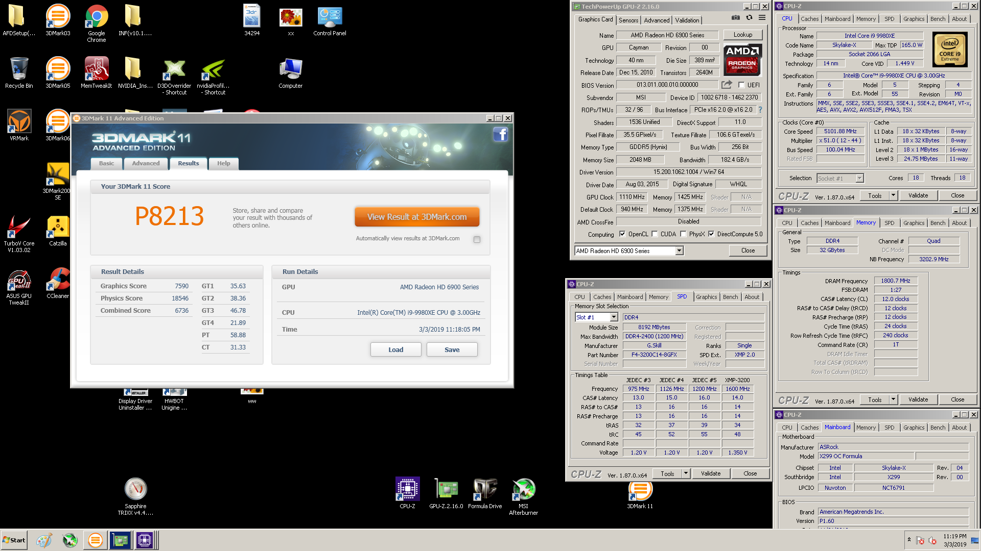Open the Computer desktop icon
This screenshot has height=551, width=981.
[291, 73]
